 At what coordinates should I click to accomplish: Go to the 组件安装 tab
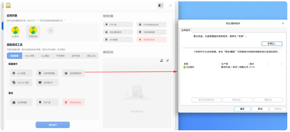[76, 56]
